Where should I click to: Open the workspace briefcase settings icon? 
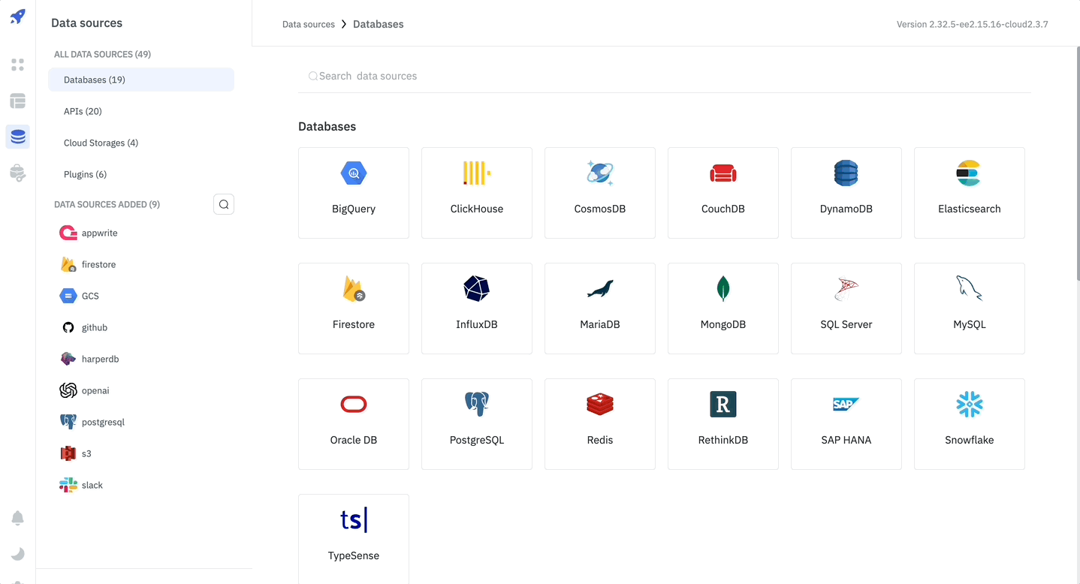click(x=18, y=173)
